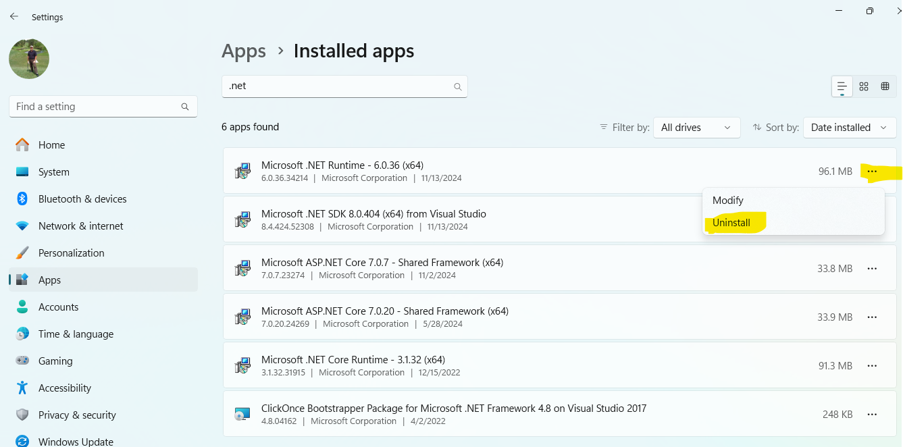903x447 pixels.
Task: Click the Bluetooth icon in sidebar
Action: click(22, 199)
